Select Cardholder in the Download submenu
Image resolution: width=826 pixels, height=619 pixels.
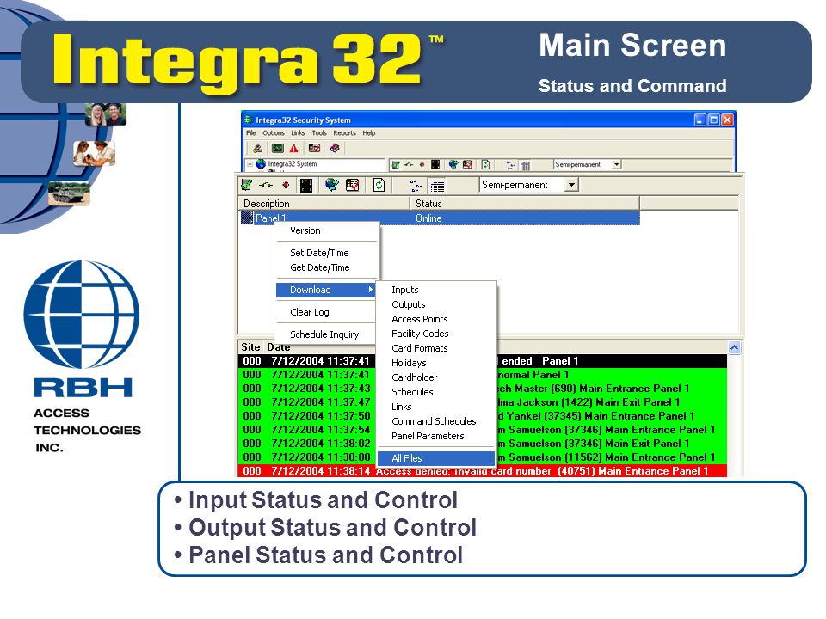coord(436,377)
